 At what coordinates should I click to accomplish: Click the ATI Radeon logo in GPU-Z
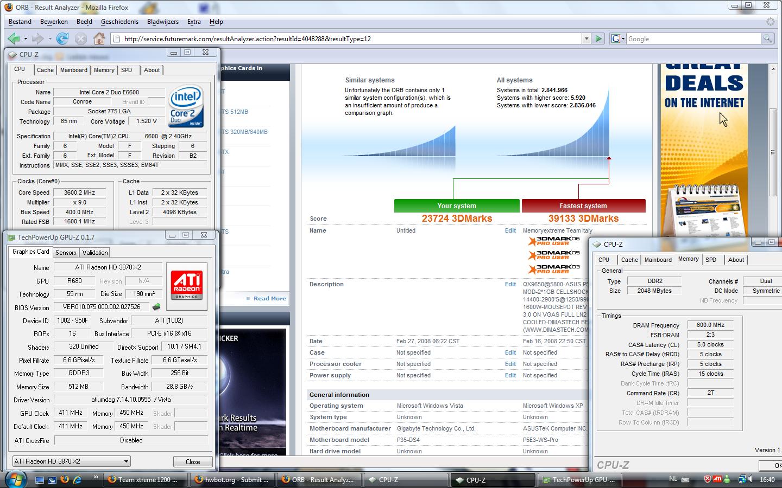(186, 286)
